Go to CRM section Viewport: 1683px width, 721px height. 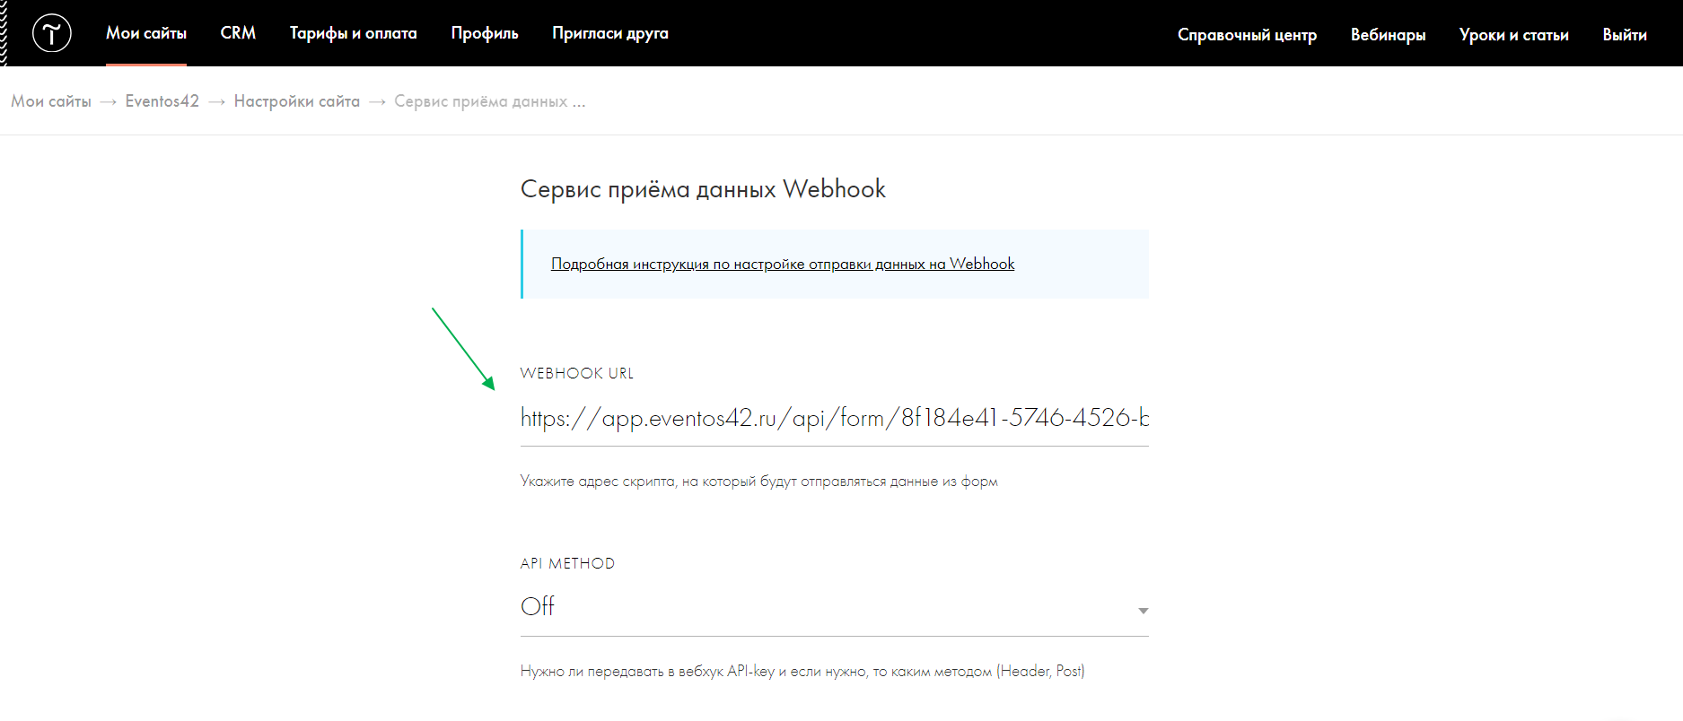238,33
